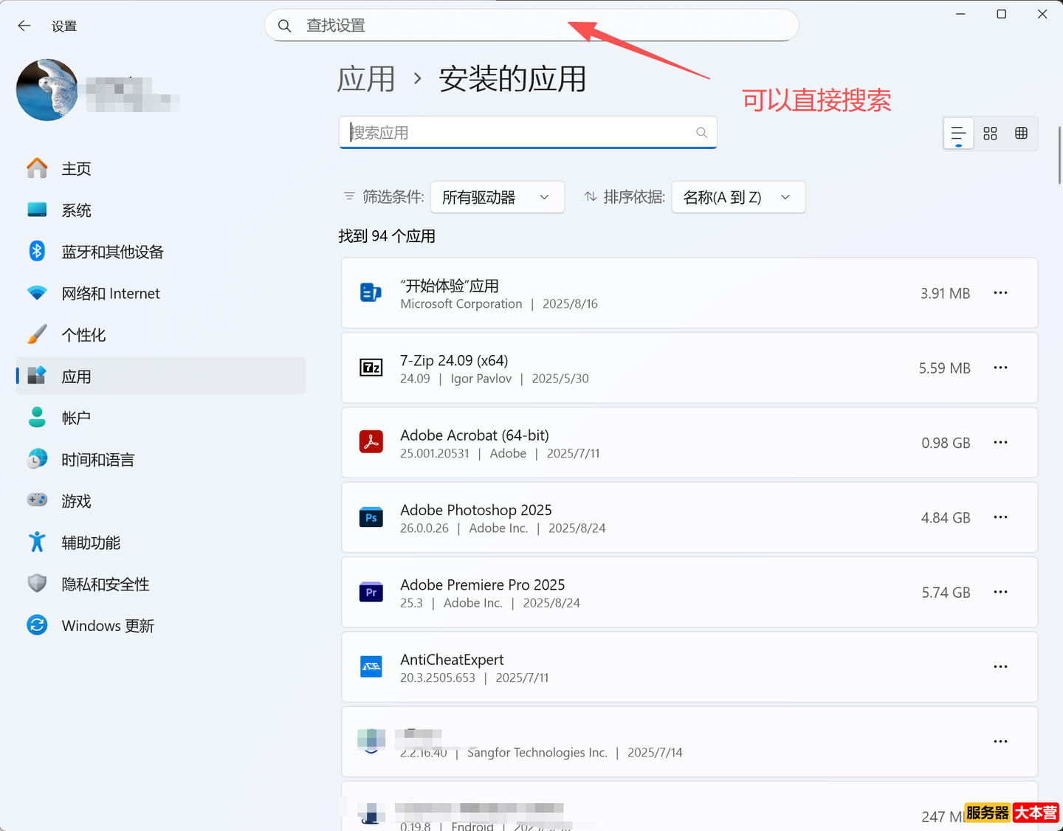
Task: Click the Windows 更新 sidebar icon
Action: pos(37,625)
